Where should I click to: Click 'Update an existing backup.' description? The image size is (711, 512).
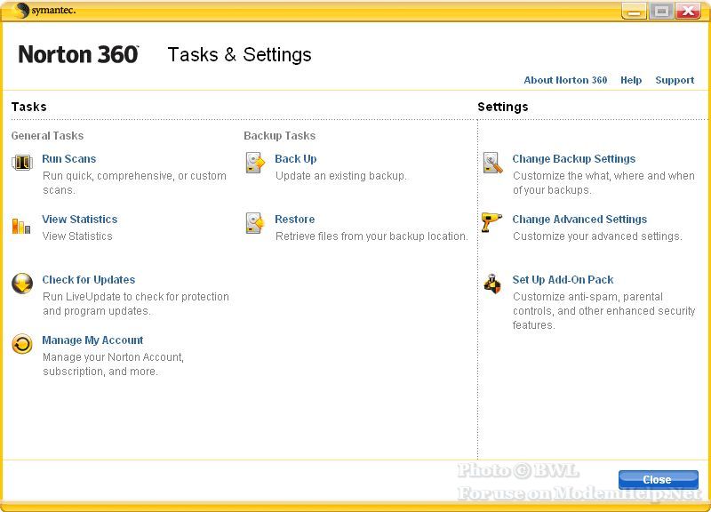coord(341,176)
